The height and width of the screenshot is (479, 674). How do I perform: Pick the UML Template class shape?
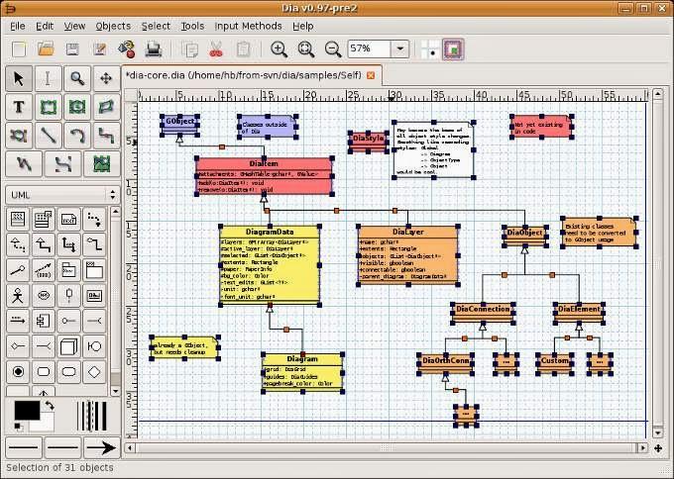tap(44, 220)
